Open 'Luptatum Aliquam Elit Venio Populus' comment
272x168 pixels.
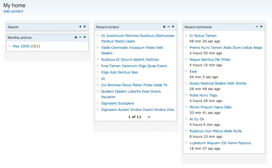[x=220, y=143]
